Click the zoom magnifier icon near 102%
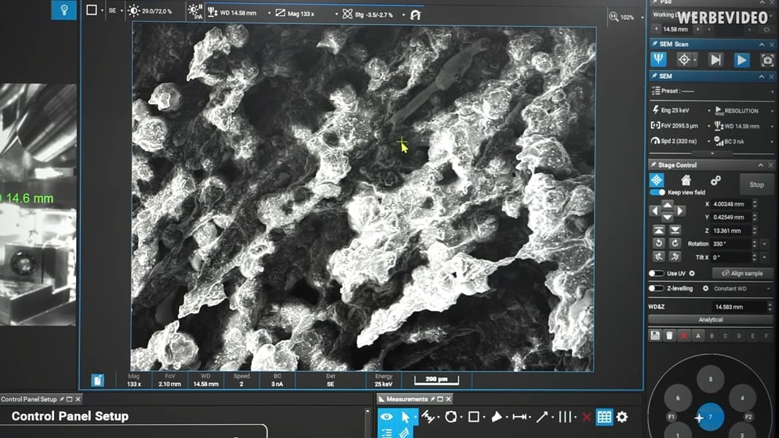The width and height of the screenshot is (779, 438). coord(614,17)
